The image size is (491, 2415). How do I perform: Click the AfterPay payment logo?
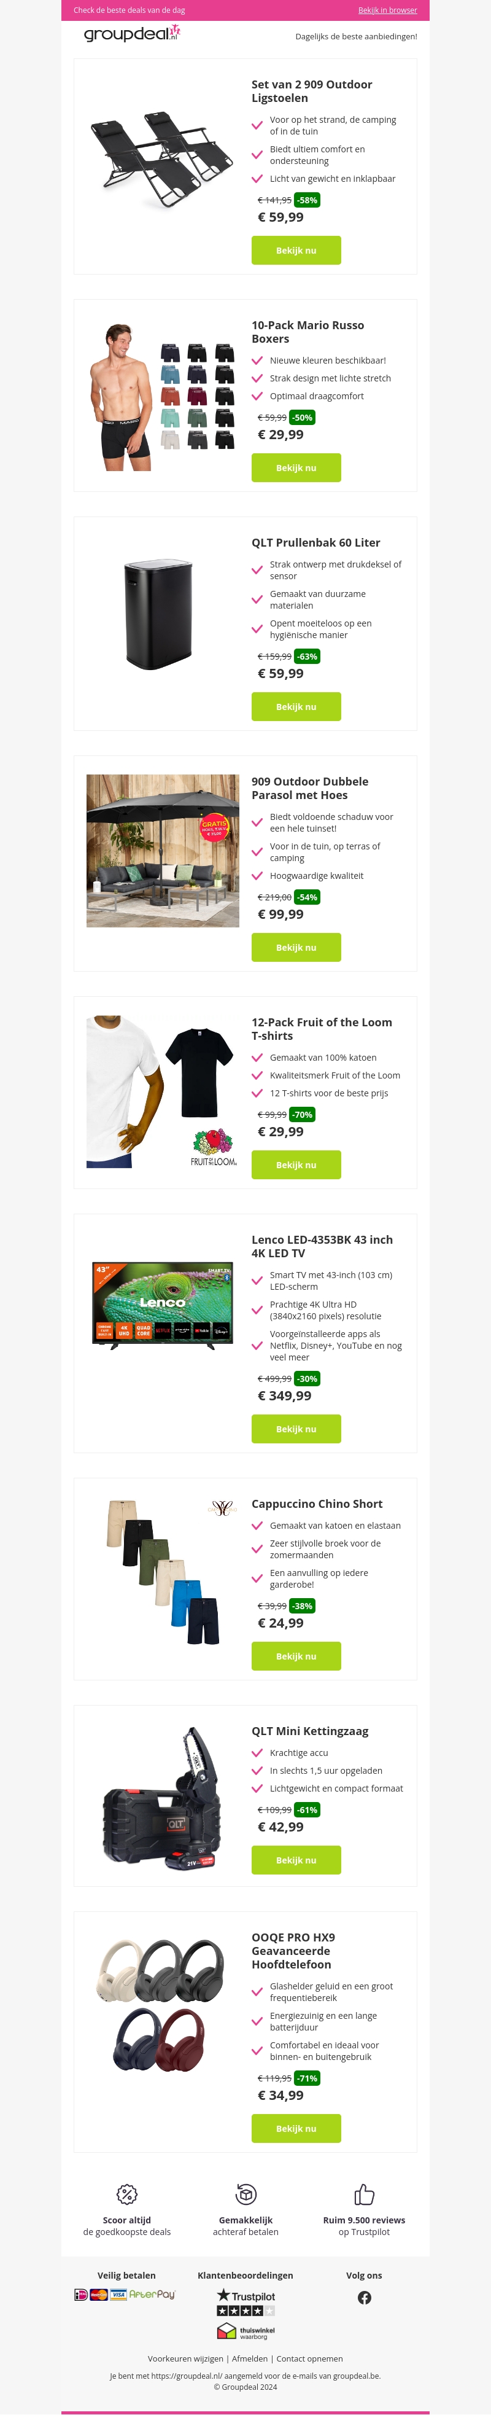tap(152, 2294)
